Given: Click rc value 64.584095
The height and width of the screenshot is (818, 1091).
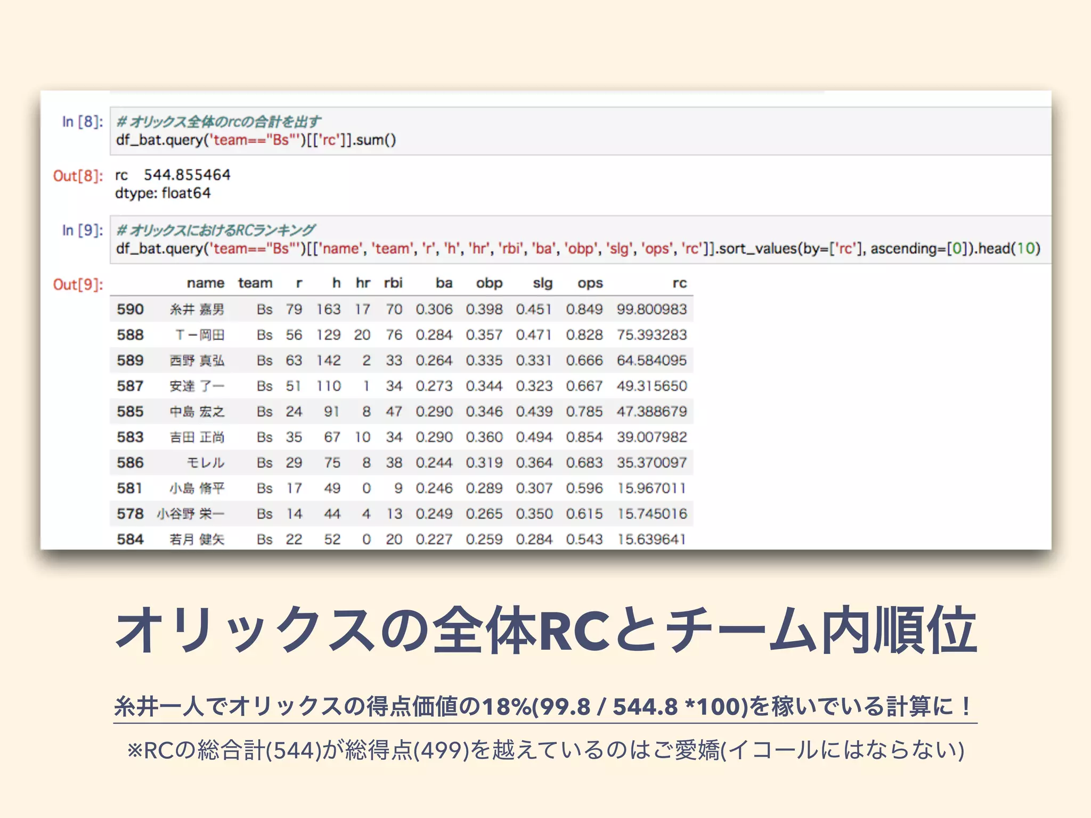Looking at the screenshot, I should coord(652,360).
